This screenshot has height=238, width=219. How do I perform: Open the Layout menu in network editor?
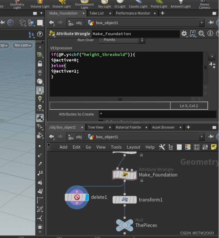tap(133, 147)
